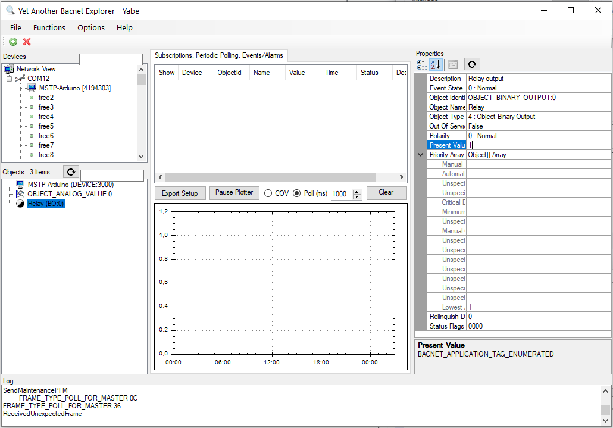
Task: Click the Status column header
Action: (374, 73)
